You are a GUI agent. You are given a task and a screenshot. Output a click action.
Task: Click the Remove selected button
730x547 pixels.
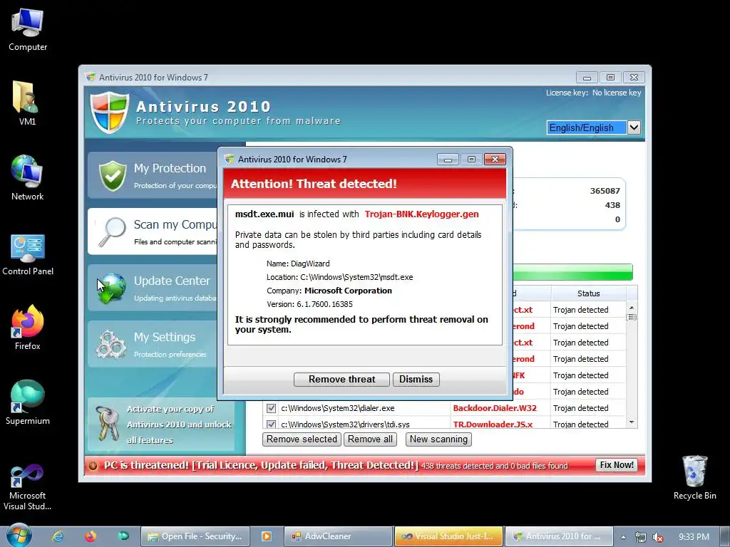302,439
